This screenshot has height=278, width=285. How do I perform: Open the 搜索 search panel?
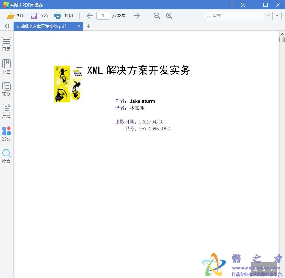click(x=6, y=155)
